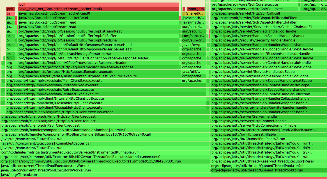Zoom into ProtocolExec.execute frame
327x179 pixels.
click(106, 85)
